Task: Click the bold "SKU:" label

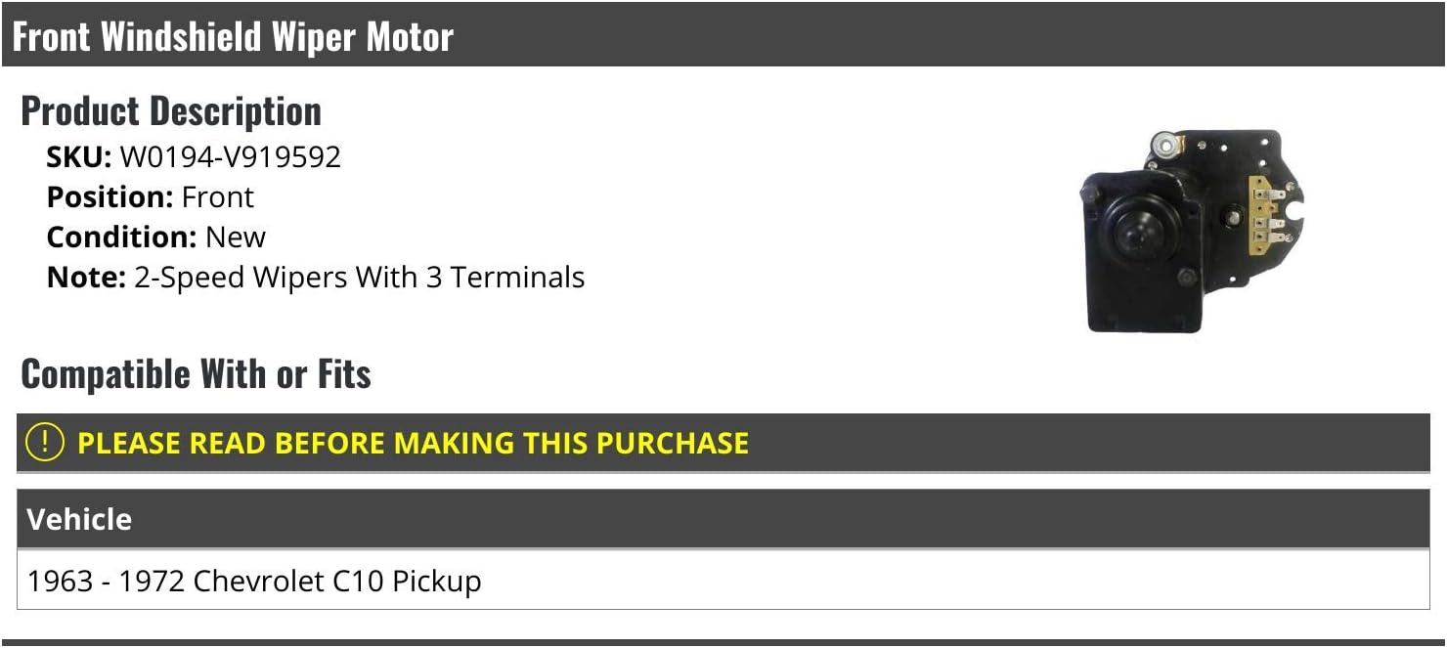Action: [79, 157]
